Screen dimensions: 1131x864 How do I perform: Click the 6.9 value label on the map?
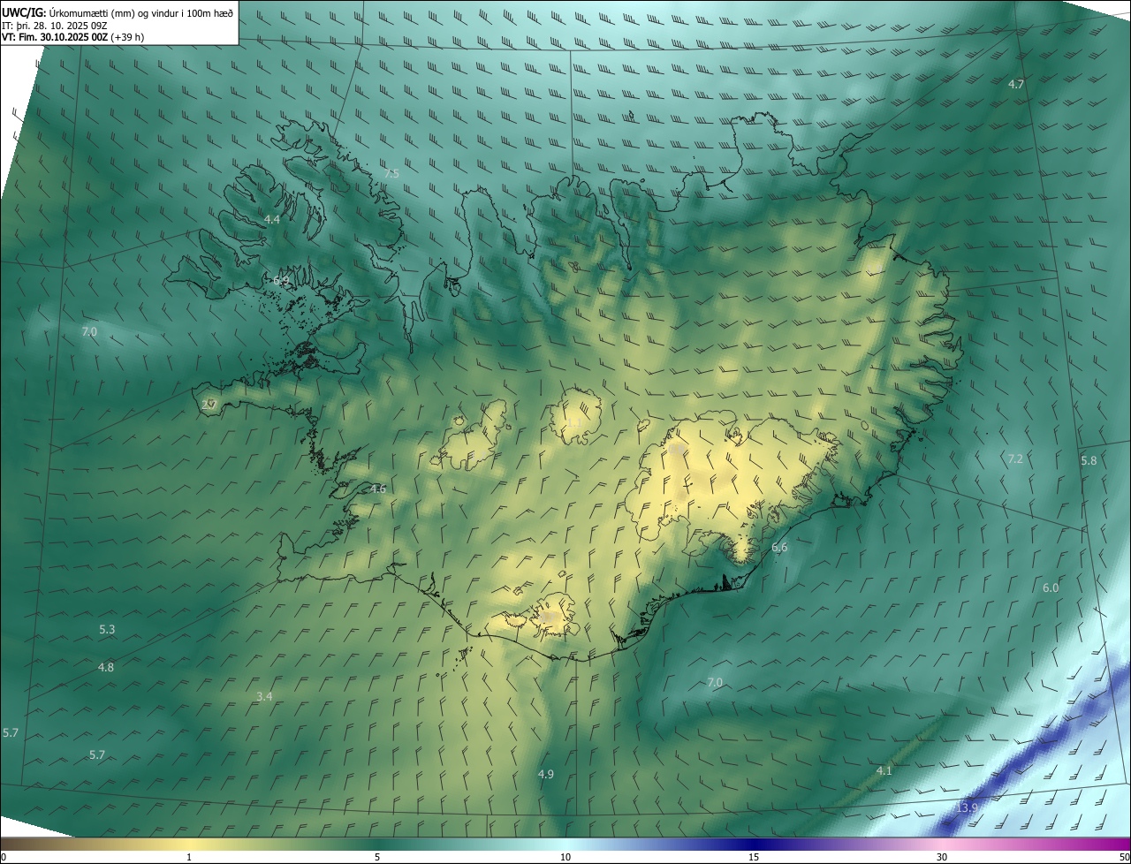pos(281,280)
